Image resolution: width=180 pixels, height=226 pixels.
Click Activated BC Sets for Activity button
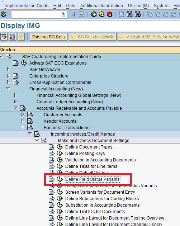click(149, 37)
